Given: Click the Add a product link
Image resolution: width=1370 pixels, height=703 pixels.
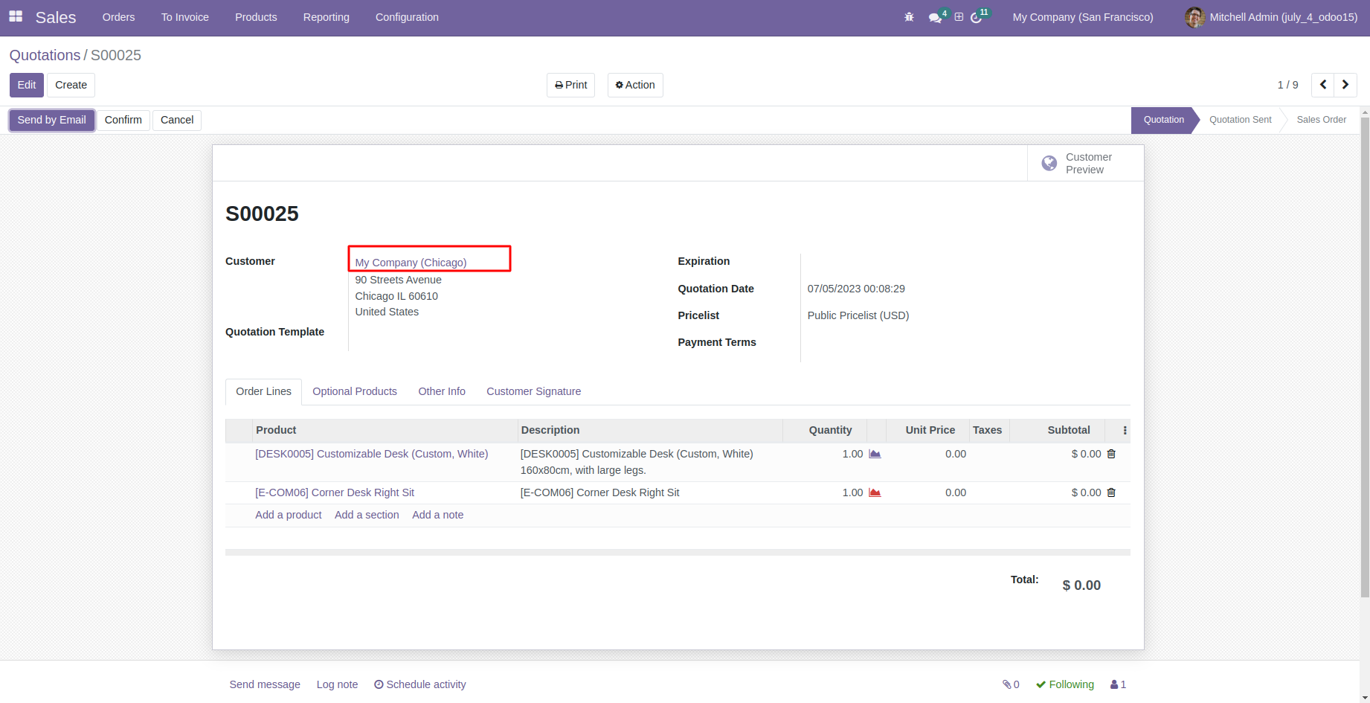Looking at the screenshot, I should [288, 515].
